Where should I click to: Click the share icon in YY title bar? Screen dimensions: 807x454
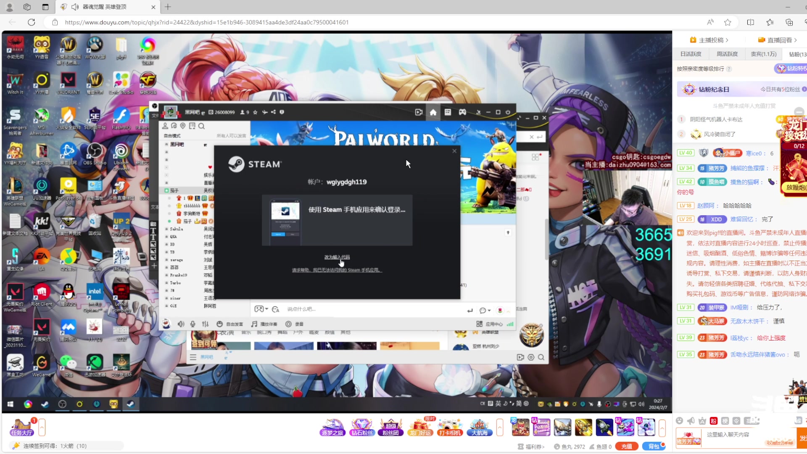click(x=273, y=112)
